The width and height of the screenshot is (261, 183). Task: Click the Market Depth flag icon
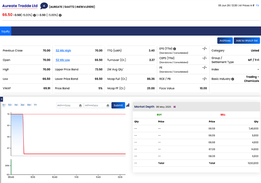[x=175, y=107]
